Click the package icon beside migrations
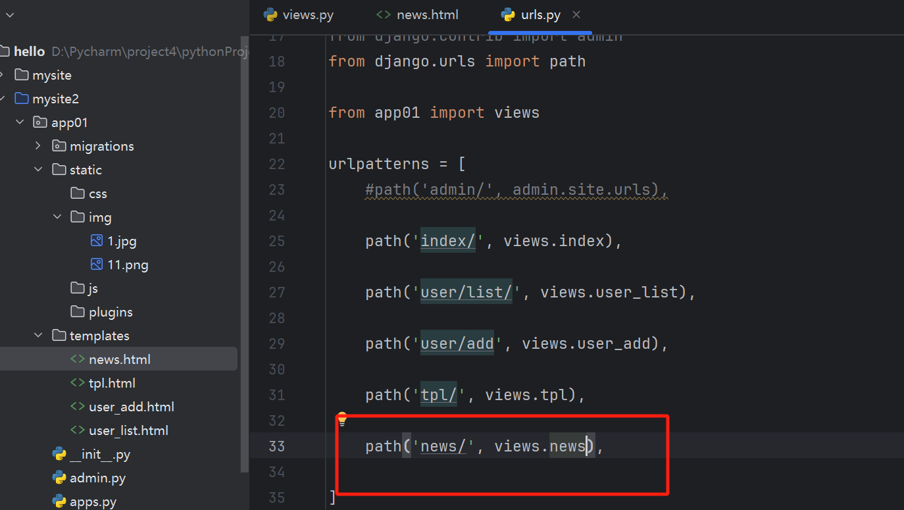Image resolution: width=904 pixels, height=510 pixels. point(59,146)
